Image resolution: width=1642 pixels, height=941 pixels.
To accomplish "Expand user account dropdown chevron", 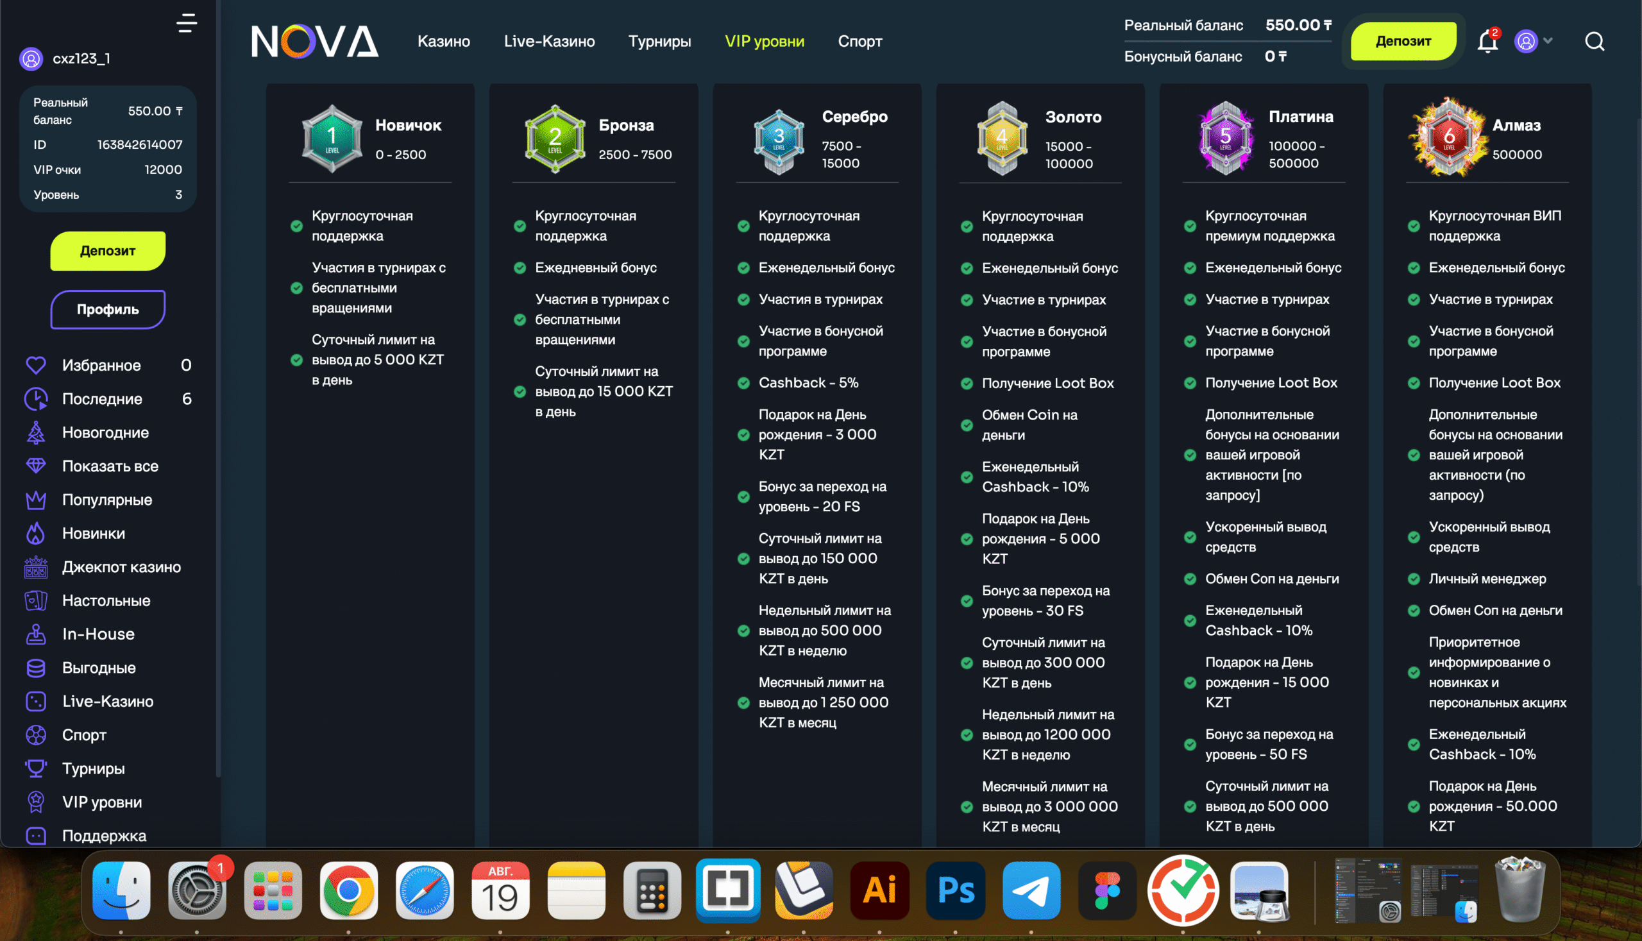I will click(1548, 40).
